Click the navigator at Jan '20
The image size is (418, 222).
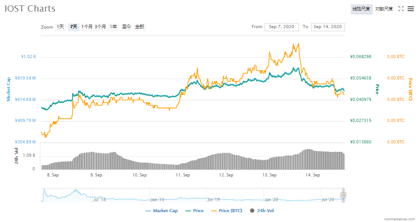271,199
